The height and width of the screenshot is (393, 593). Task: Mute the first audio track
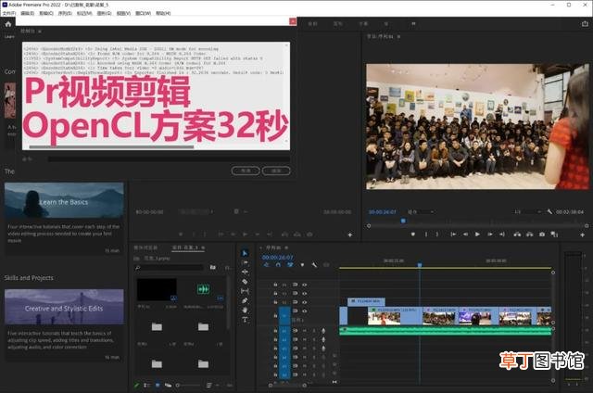[305, 331]
